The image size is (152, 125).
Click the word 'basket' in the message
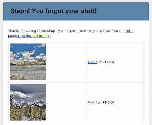105,31
